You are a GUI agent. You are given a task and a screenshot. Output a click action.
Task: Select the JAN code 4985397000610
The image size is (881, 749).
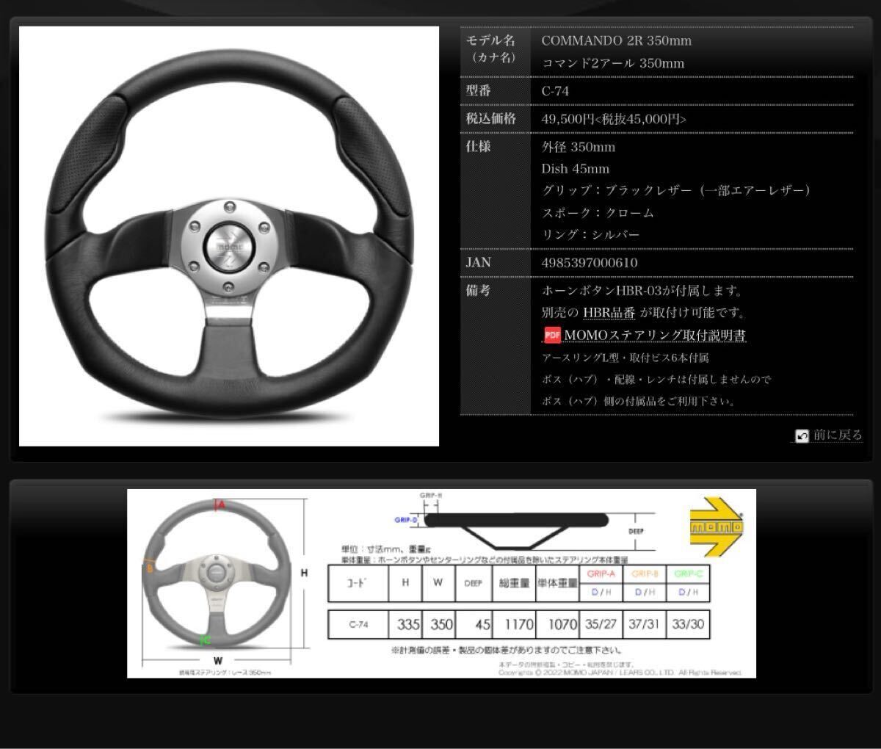(x=590, y=263)
